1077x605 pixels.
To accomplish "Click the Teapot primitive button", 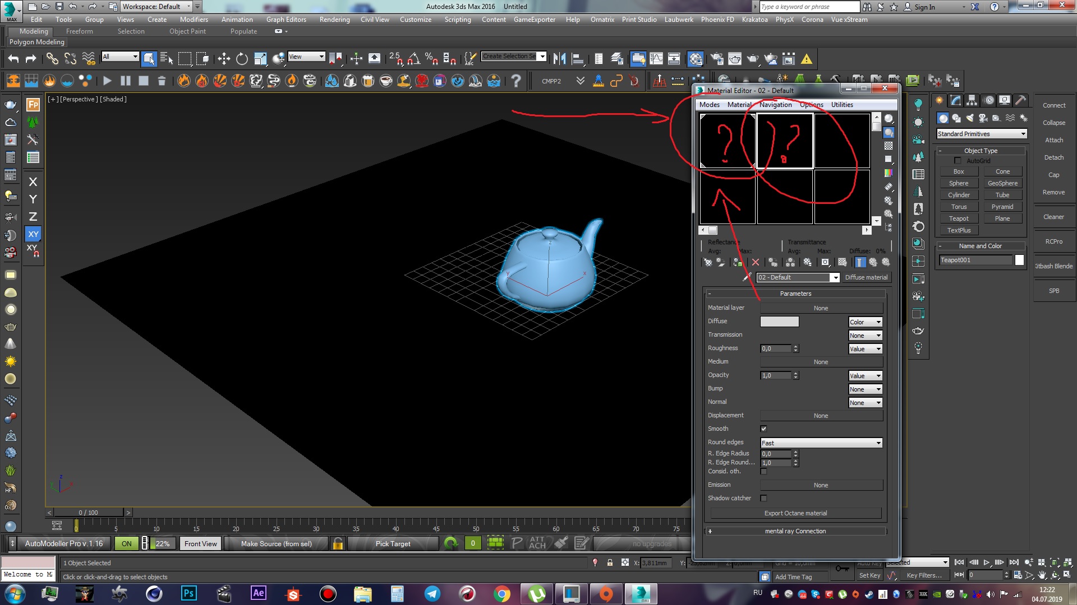I will (x=959, y=218).
